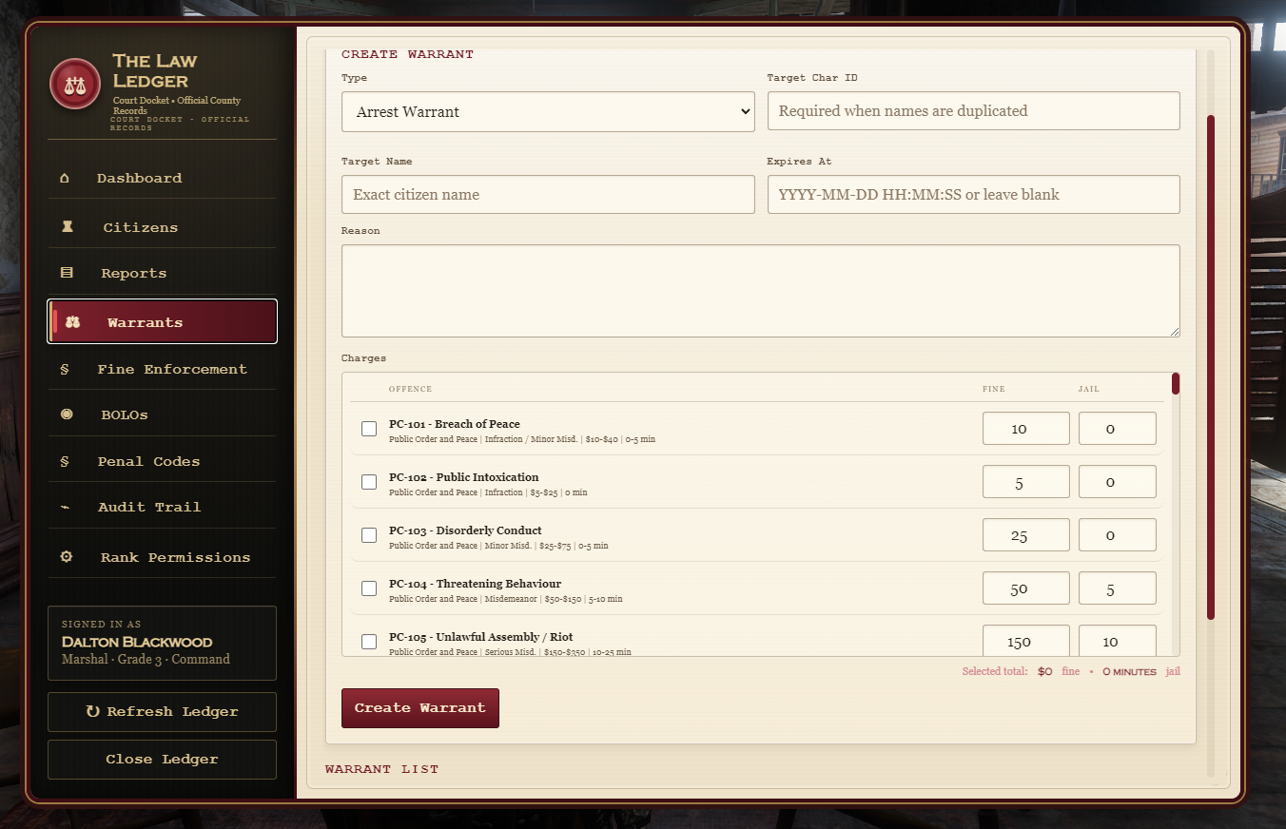The image size is (1286, 829).
Task: Click the PC-104 Threatening Behaviour title
Action: point(475,584)
